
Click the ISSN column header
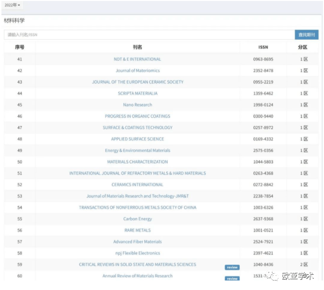pyautogui.click(x=263, y=47)
